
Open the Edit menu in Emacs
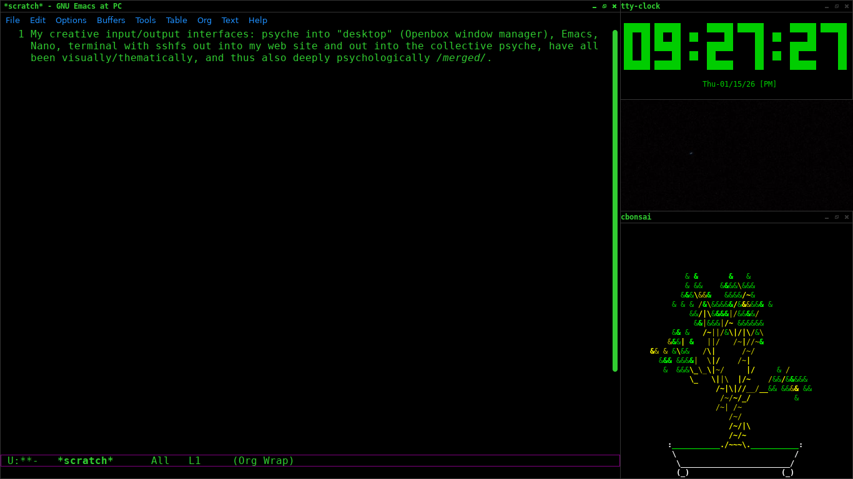pos(38,20)
